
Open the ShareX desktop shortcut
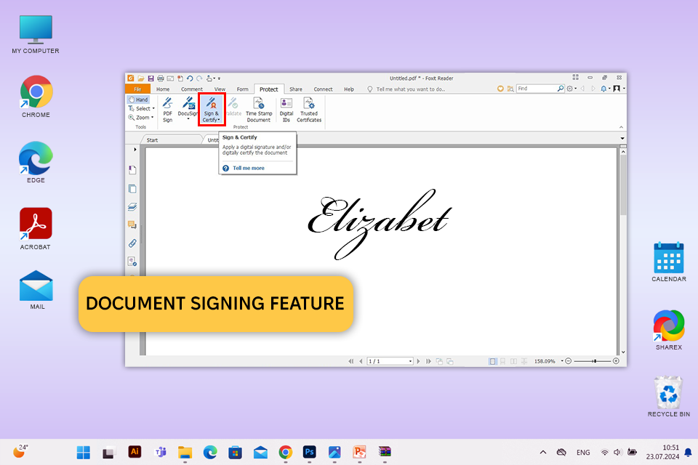[x=669, y=330]
